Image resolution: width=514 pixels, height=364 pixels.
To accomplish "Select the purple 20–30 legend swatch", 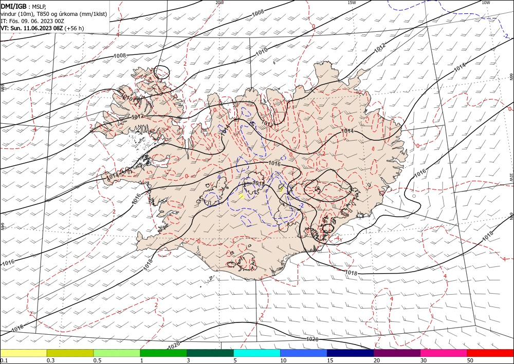I will click(397, 353).
